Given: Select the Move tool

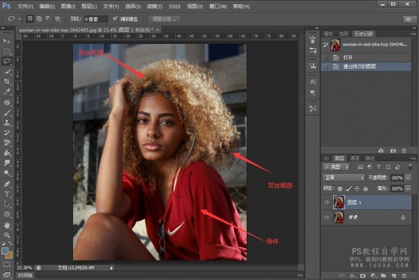Looking at the screenshot, I should tap(7, 41).
